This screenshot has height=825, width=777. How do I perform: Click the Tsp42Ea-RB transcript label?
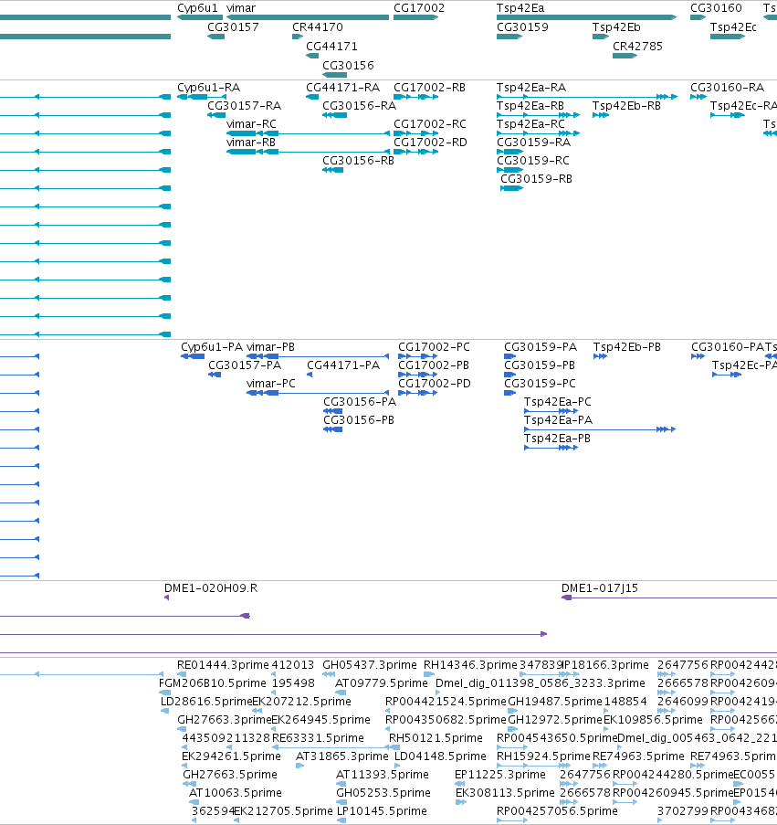530,106
